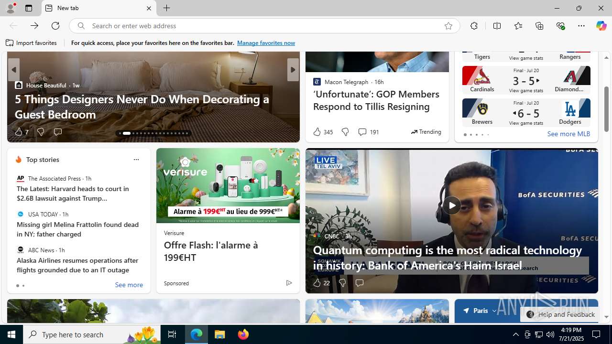Open Settings and more menu

point(581,26)
